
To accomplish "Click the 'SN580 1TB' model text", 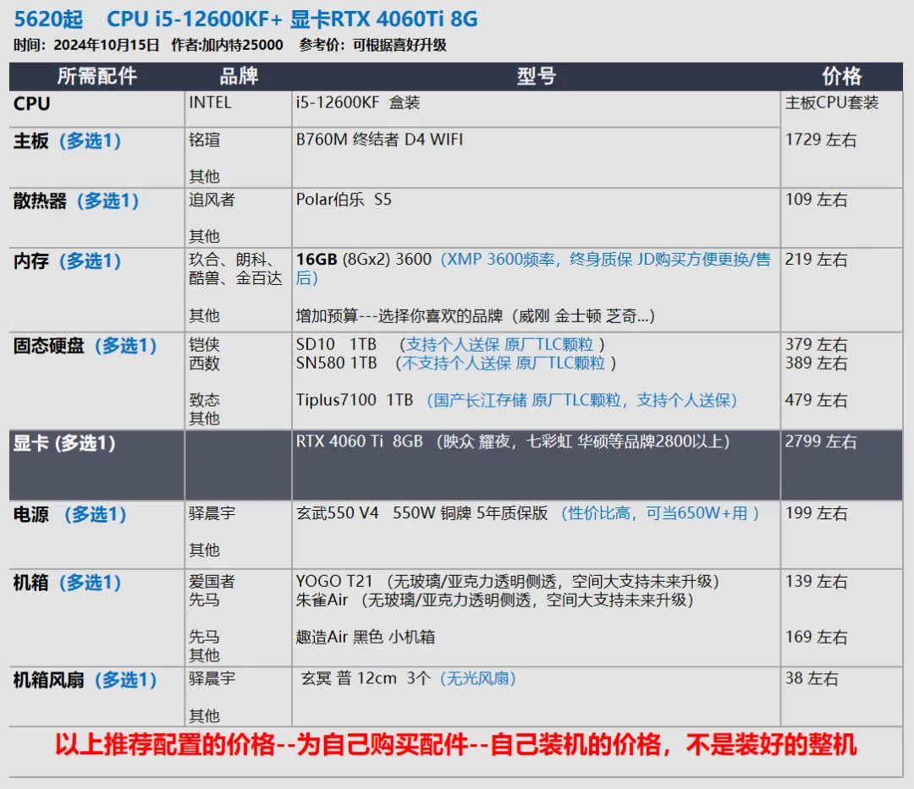I will coord(336,364).
